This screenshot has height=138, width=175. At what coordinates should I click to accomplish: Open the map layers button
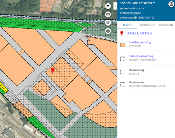pos(108,6)
